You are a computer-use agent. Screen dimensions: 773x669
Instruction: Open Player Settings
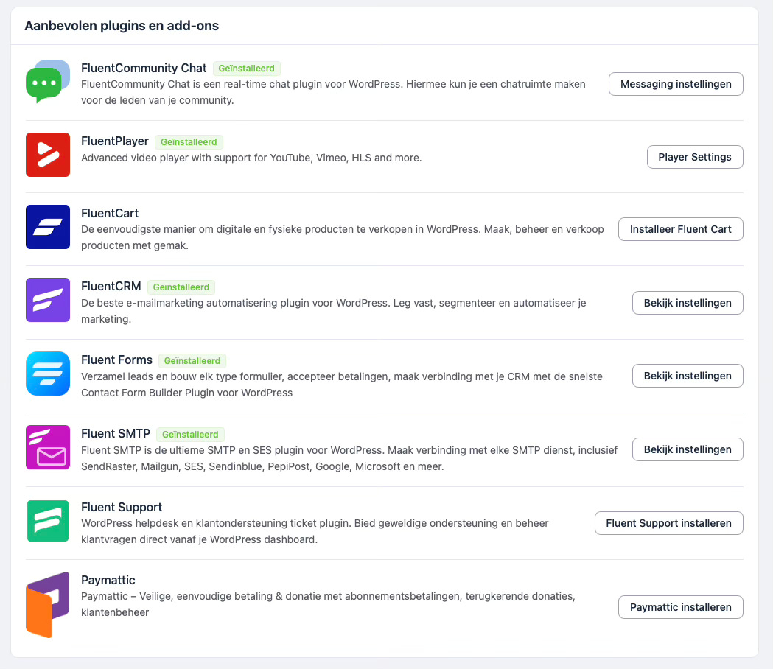pyautogui.click(x=695, y=157)
